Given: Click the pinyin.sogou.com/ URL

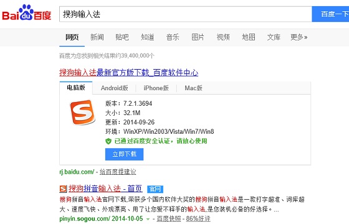Looking at the screenshot, I should click(85, 218).
